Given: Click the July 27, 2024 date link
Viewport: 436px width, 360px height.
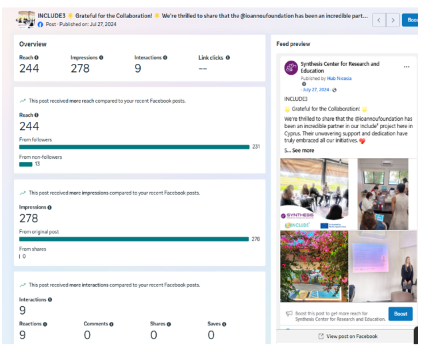Looking at the screenshot, I should click(x=316, y=89).
